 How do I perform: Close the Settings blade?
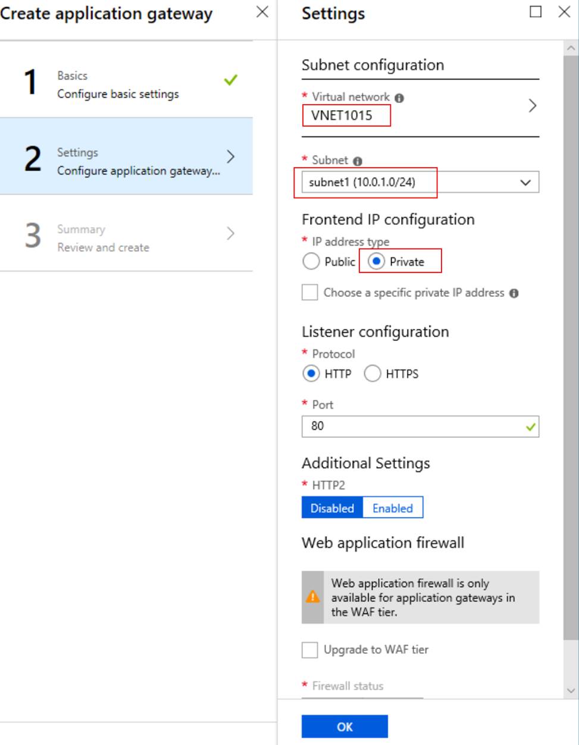click(x=564, y=12)
